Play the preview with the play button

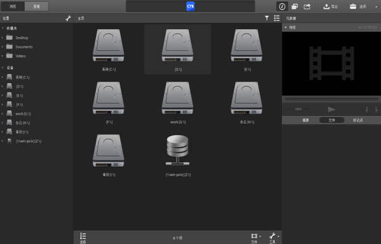click(331, 110)
